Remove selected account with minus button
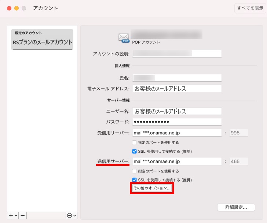The image size is (267, 223). (x=23, y=215)
